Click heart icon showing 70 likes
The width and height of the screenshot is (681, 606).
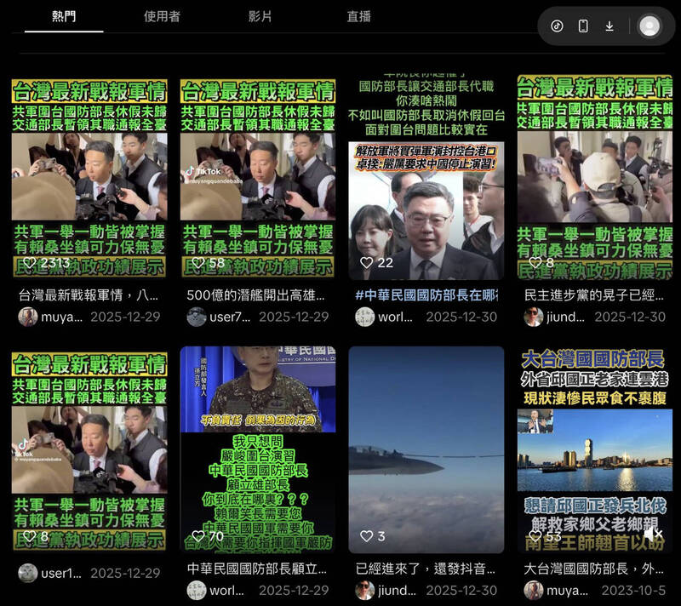tap(197, 536)
